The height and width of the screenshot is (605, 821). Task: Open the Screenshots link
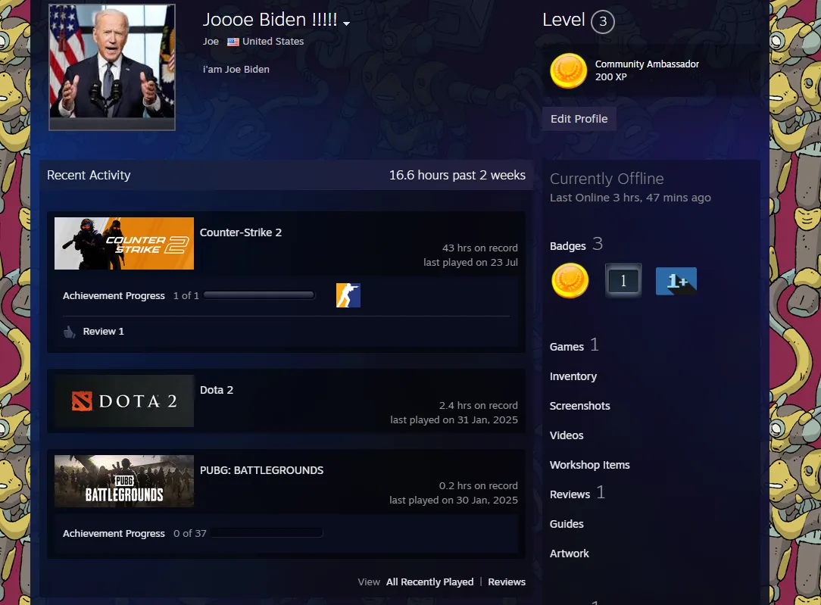579,406
